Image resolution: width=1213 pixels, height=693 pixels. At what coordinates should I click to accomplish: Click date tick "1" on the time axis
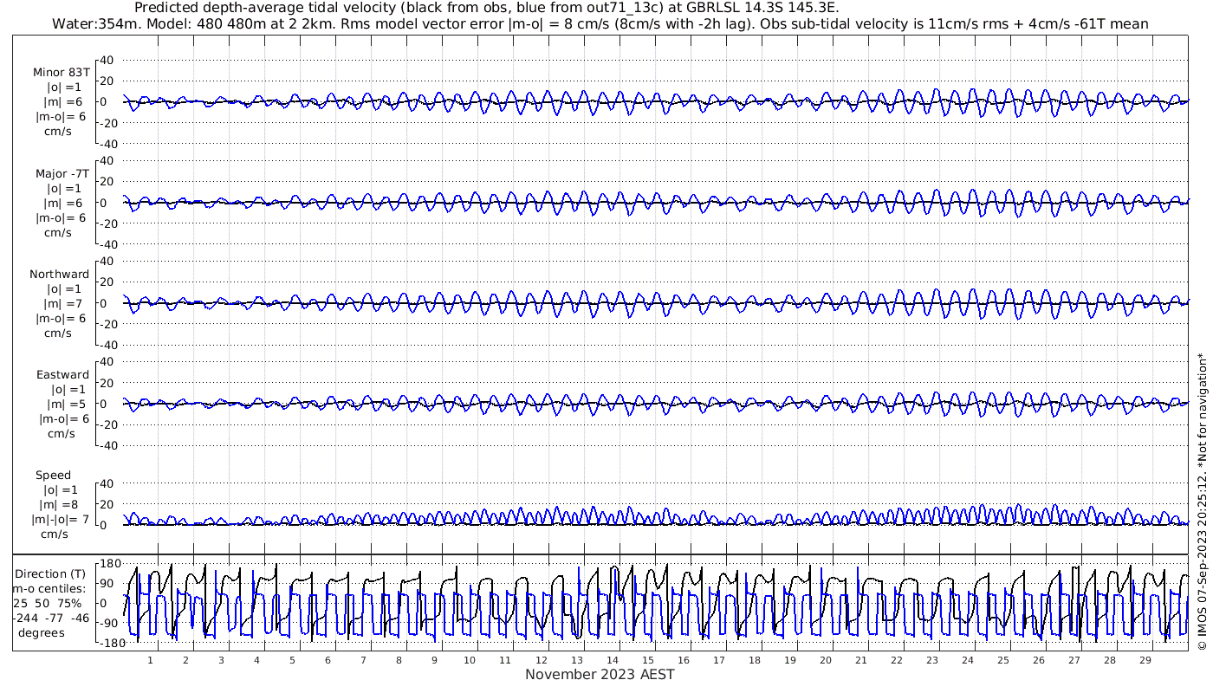(150, 659)
